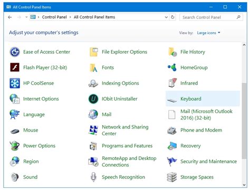Expand the View by Large icons dropdown

click(x=208, y=33)
